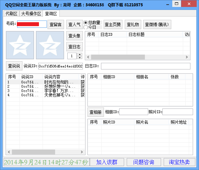The width and height of the screenshot is (199, 170).
Task: Click the 查微博(腾讯) button
Action: 157,24
